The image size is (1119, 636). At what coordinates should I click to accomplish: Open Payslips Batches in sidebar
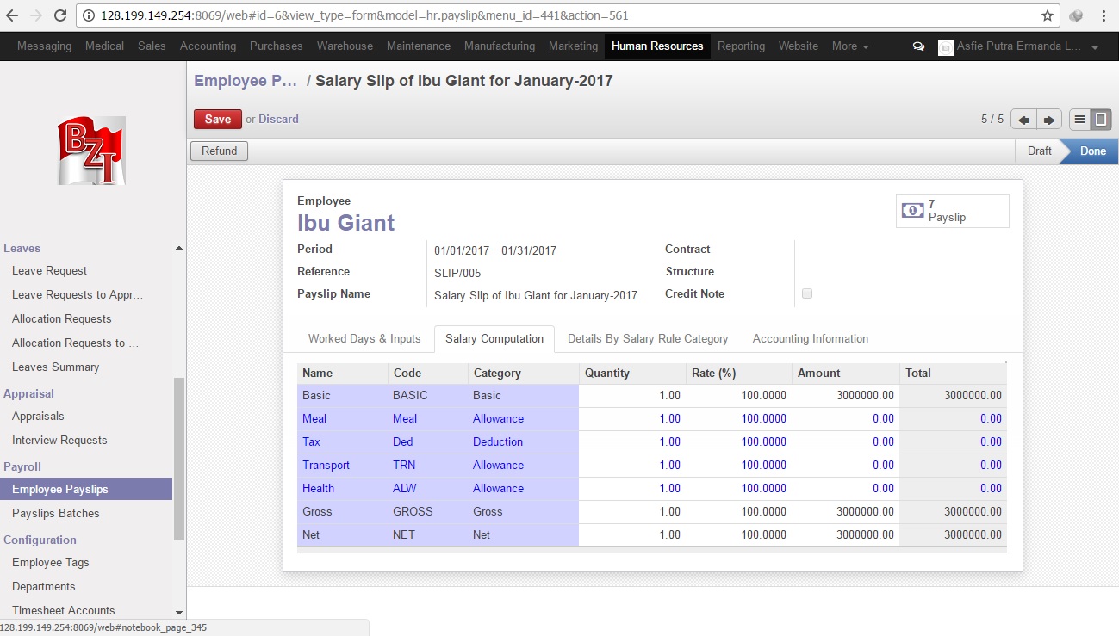[x=56, y=514]
